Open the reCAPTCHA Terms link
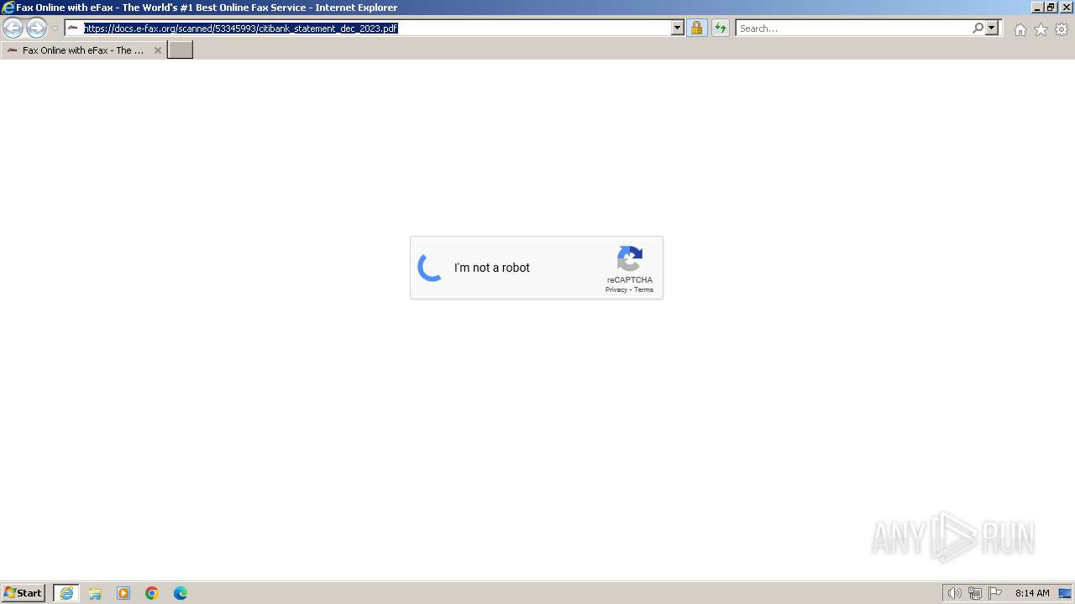Screen dimensions: 1075x604 point(643,289)
